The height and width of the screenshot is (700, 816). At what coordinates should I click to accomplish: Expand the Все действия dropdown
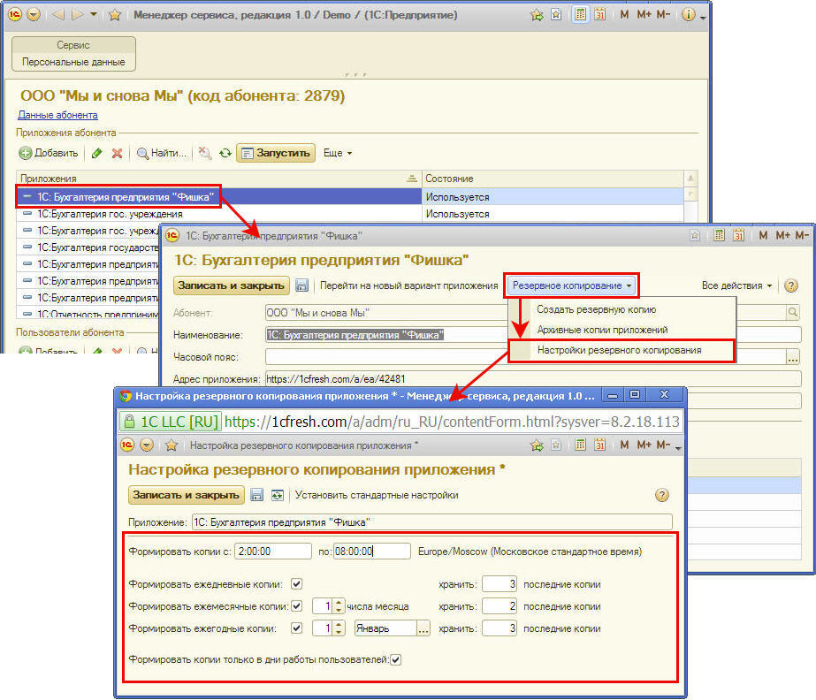[736, 285]
